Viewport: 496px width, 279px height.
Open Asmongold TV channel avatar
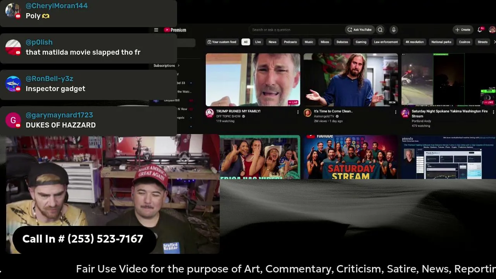pyautogui.click(x=307, y=113)
